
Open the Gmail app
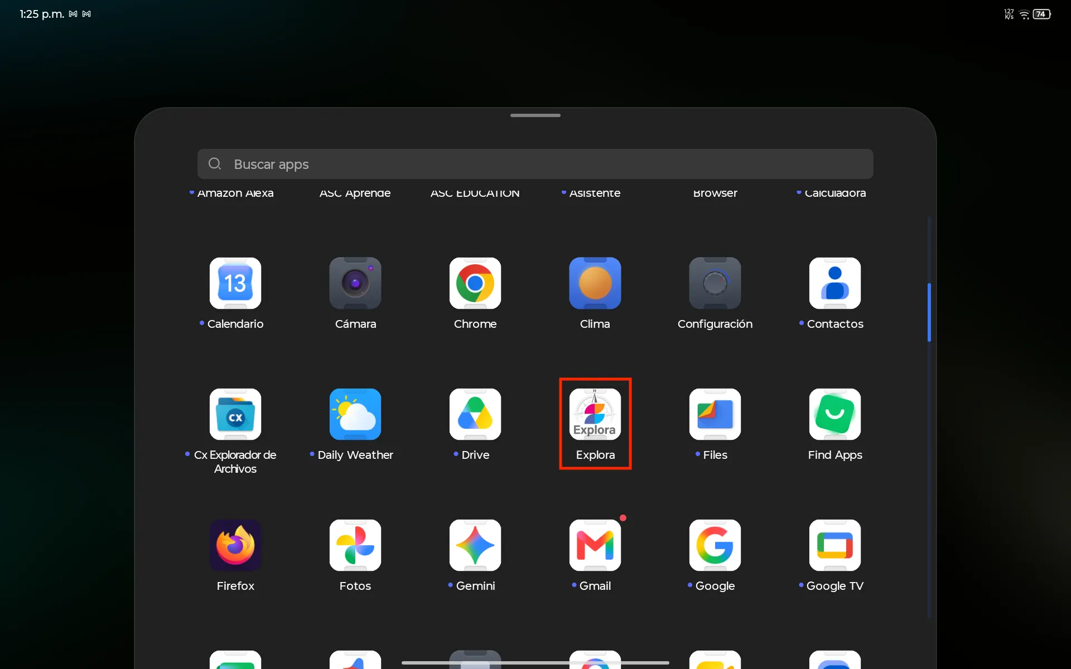595,545
